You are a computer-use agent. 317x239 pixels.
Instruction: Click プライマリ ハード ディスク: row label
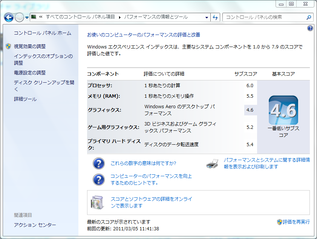tap(114, 144)
